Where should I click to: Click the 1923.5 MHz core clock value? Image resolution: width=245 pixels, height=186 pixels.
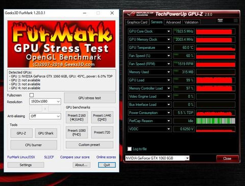pyautogui.click(x=184, y=32)
